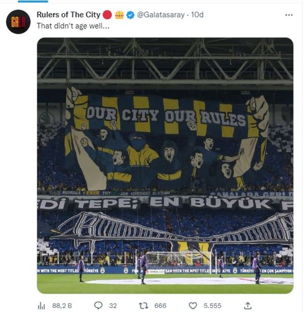The image size is (304, 312).
Task: Click the "10d" tweet timestamp
Action: point(197,15)
